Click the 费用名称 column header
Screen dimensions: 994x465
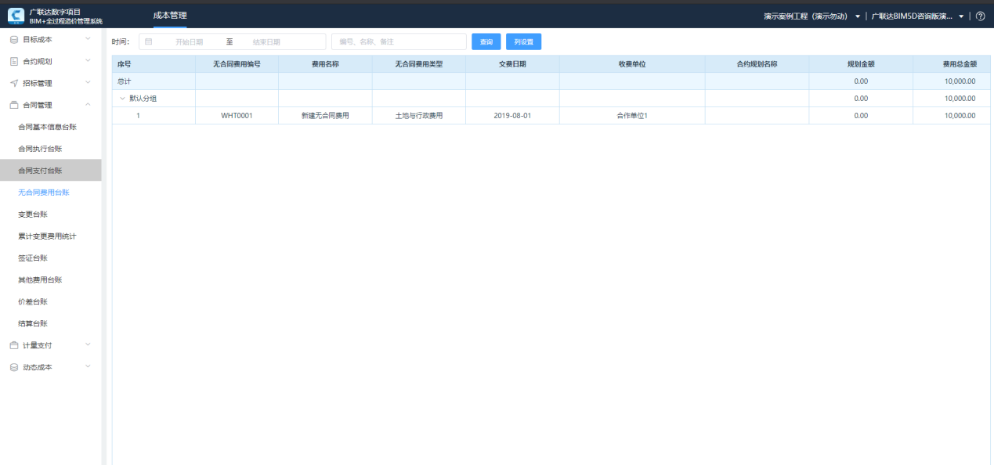(x=325, y=64)
